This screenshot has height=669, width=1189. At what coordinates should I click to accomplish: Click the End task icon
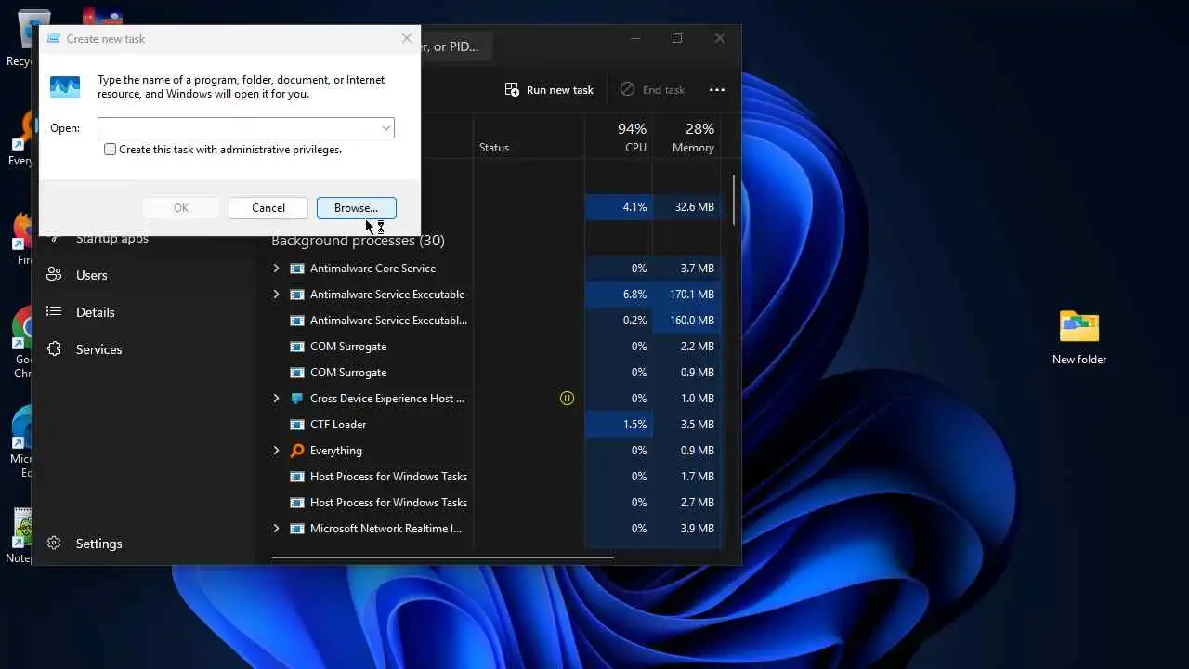click(628, 89)
